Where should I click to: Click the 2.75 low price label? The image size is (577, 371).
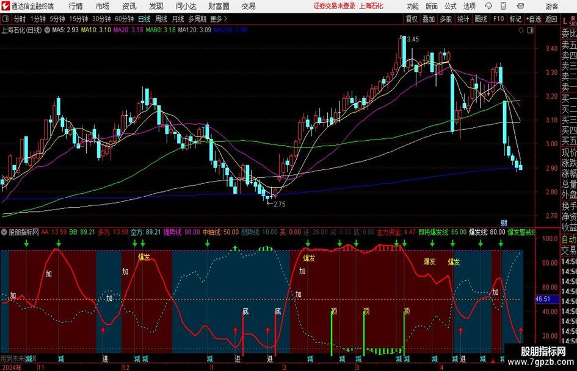click(x=280, y=204)
